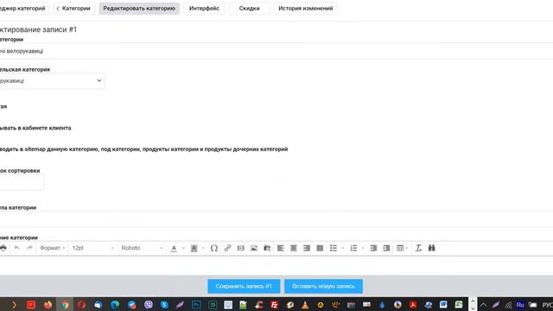Open the История изменений tab
This screenshot has height=311, width=553.
pyautogui.click(x=305, y=8)
